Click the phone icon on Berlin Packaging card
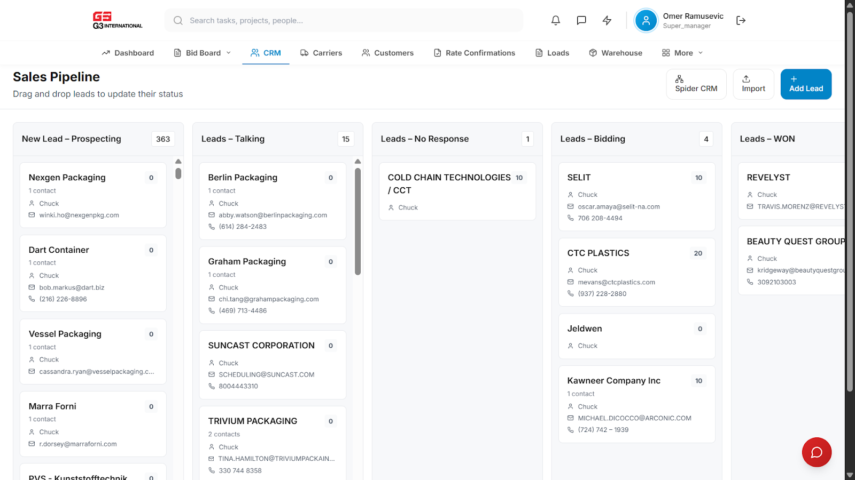Image resolution: width=855 pixels, height=480 pixels. 212,227
